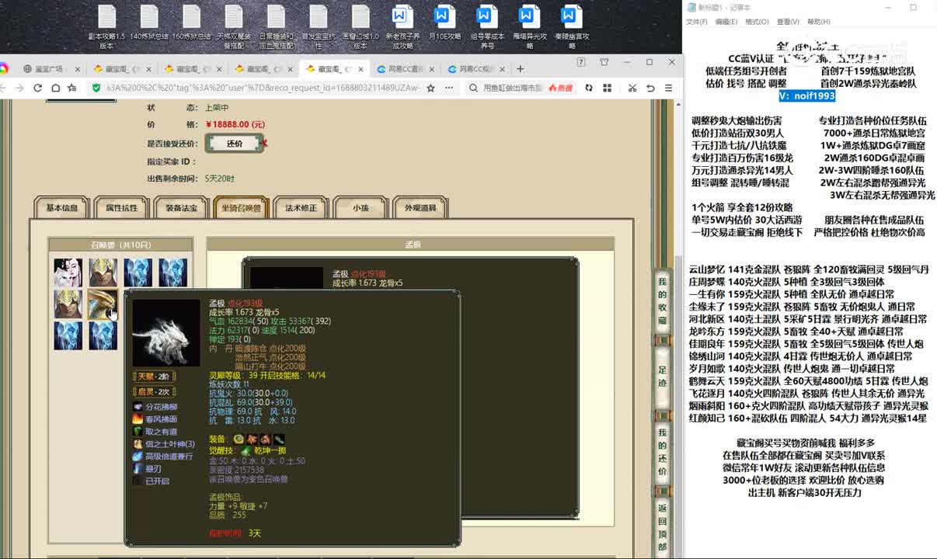The height and width of the screenshot is (559, 937).
Task: Open the 组号零成本养号 Word document
Action: pos(487,26)
